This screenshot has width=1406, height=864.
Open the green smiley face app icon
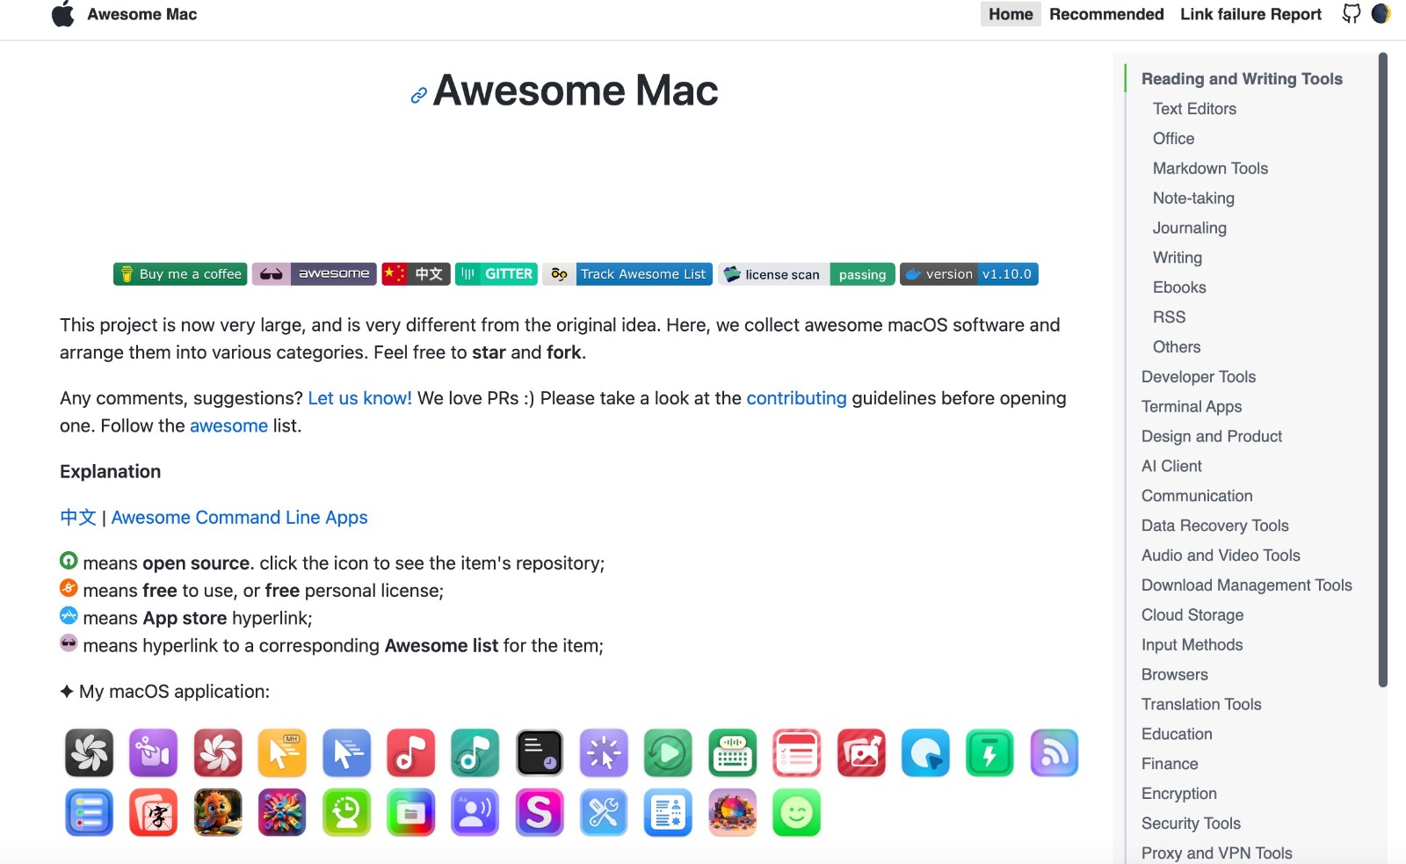pyautogui.click(x=797, y=812)
